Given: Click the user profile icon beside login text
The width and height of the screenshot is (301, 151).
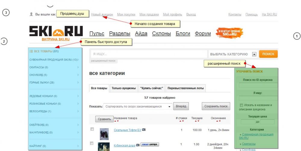Looking at the screenshot, I should coord(31,14).
